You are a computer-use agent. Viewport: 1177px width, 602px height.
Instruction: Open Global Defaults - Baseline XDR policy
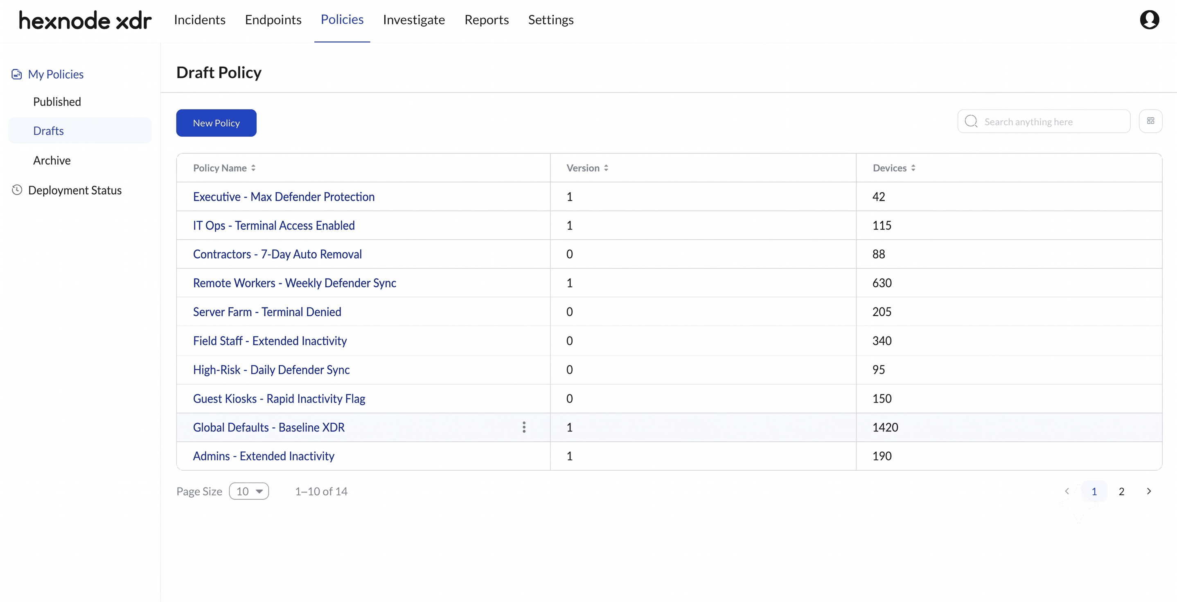click(268, 427)
